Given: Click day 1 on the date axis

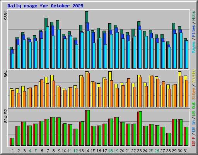Looking at the screenshot, I should (13, 151).
